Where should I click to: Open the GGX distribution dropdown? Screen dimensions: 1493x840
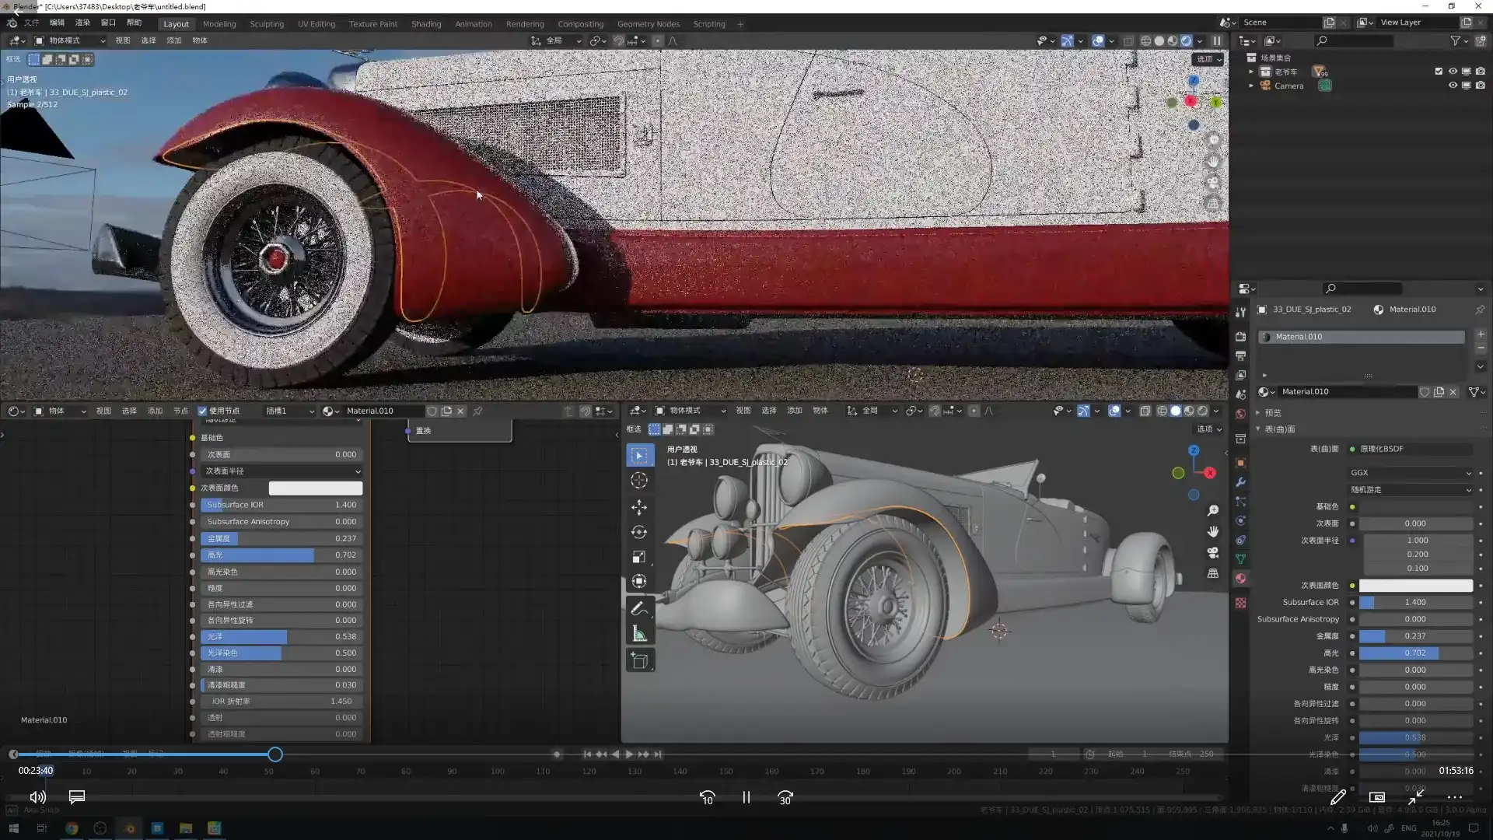click(1411, 473)
